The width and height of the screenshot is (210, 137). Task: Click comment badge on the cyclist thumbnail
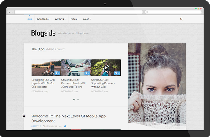tap(57, 73)
